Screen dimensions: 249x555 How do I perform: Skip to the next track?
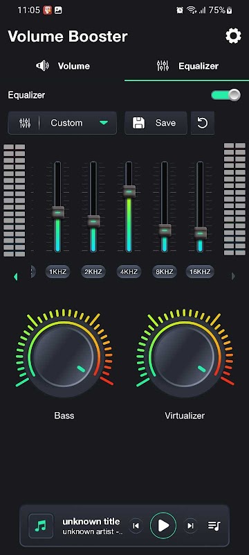point(190,526)
